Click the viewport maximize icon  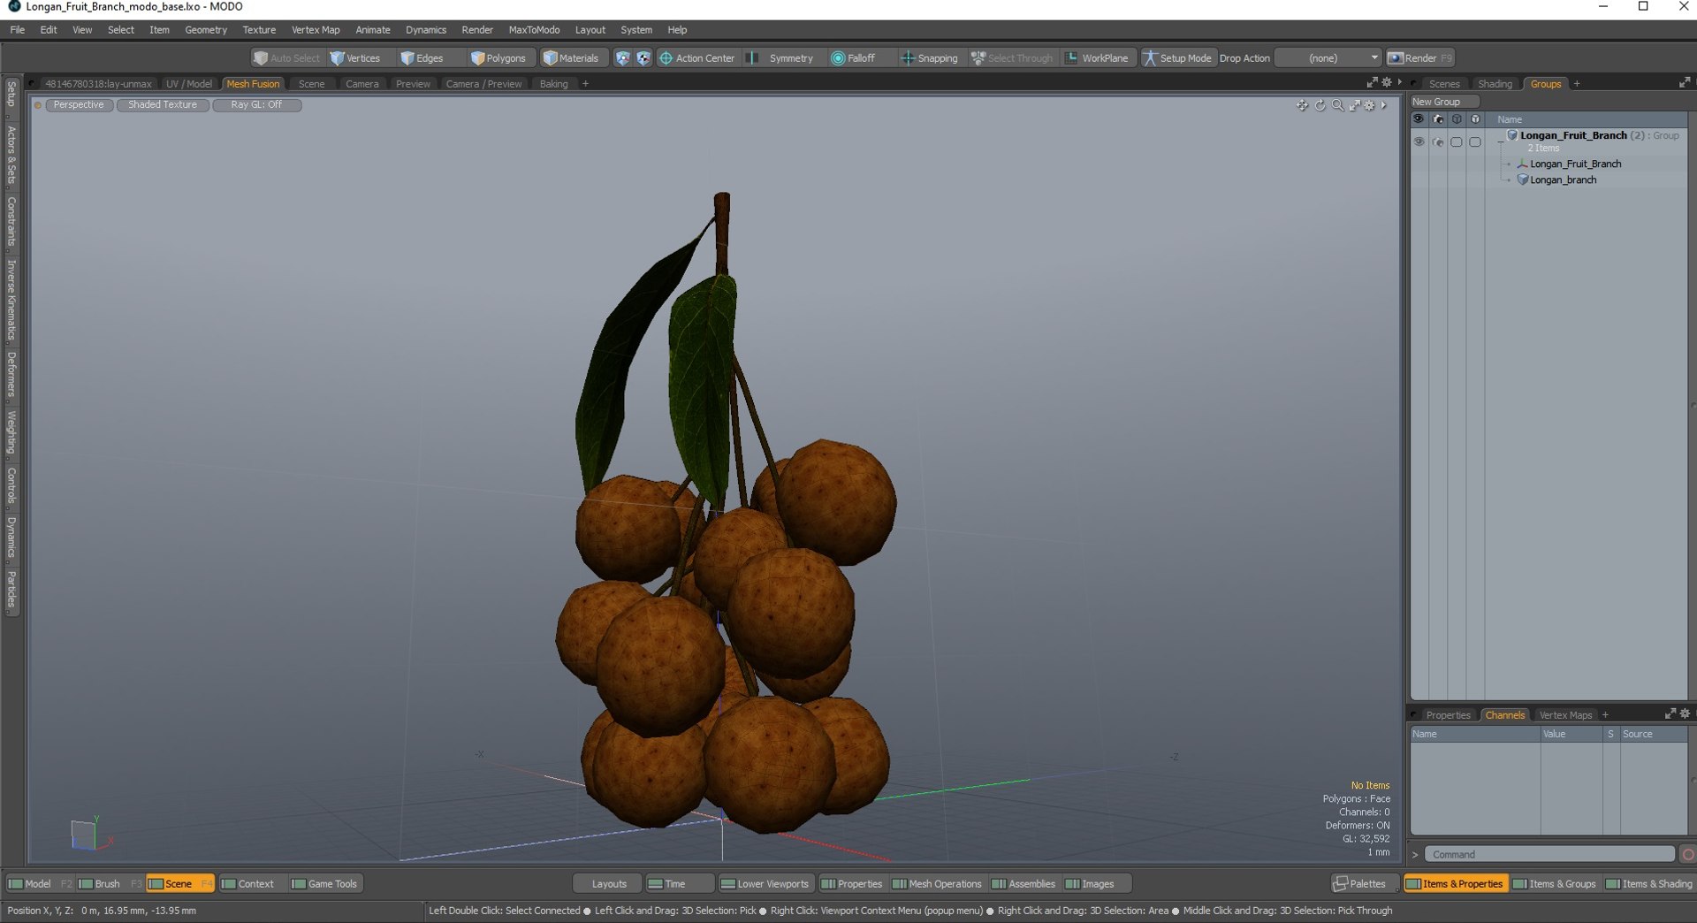(x=1354, y=105)
